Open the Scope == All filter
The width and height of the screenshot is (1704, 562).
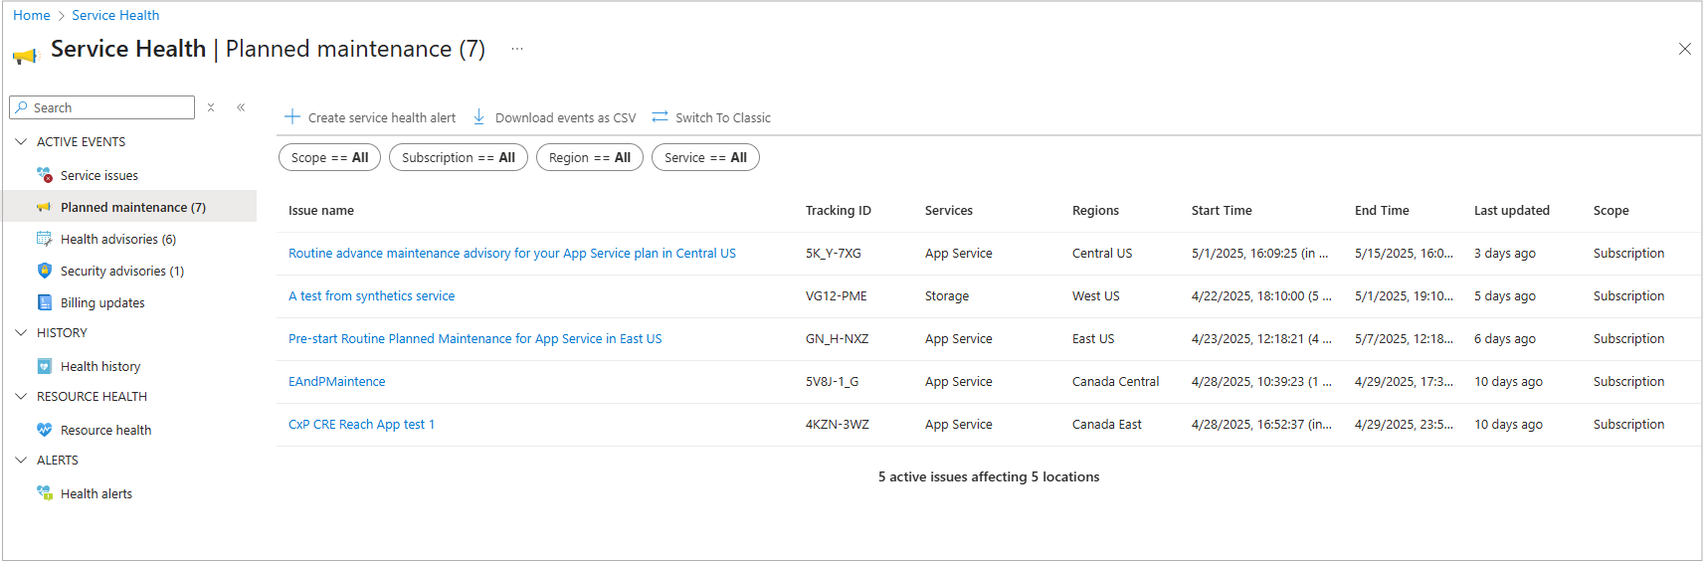coord(329,157)
